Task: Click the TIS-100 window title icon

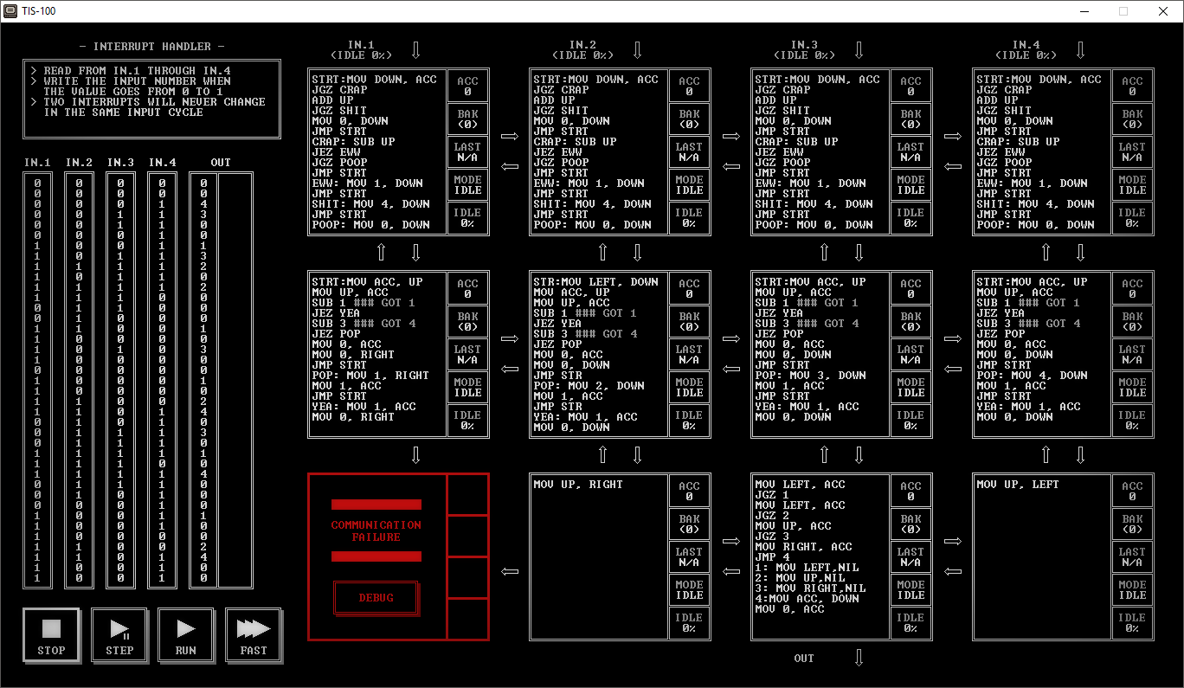Action: pos(11,11)
